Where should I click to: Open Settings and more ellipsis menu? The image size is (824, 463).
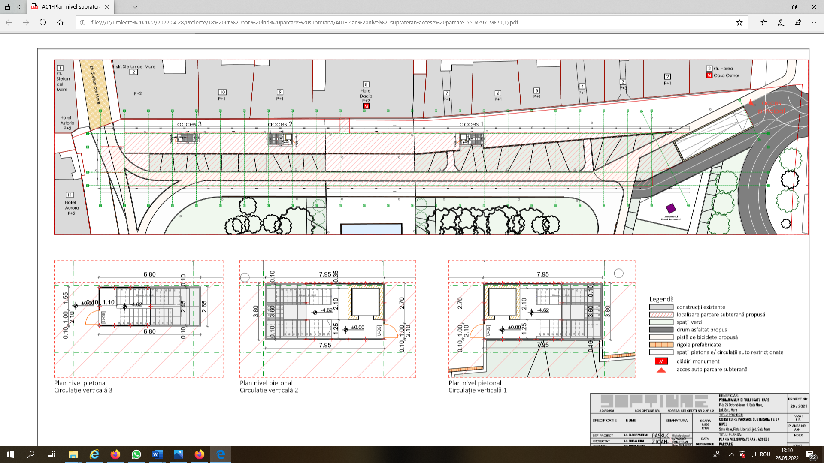tap(815, 22)
